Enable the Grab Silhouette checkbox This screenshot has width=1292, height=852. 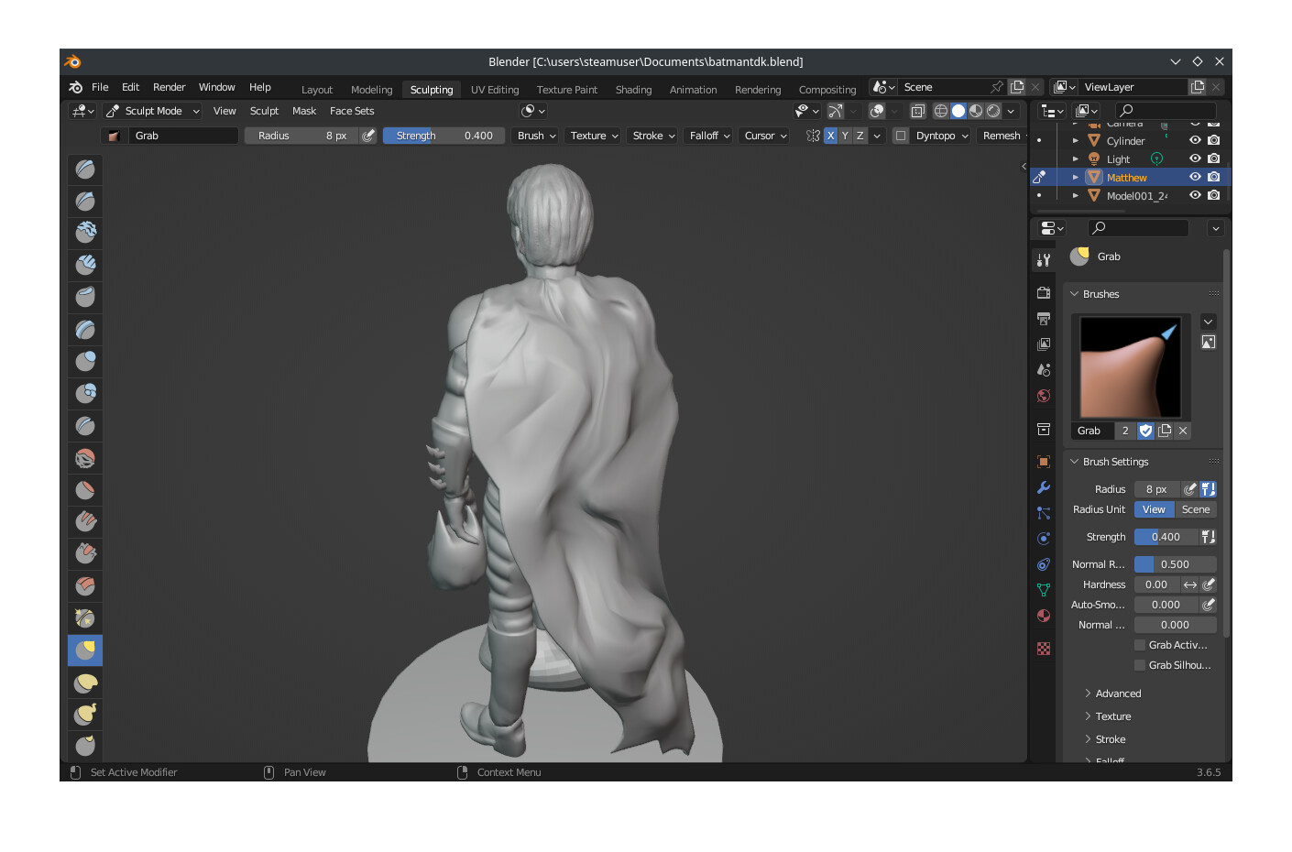[x=1140, y=665]
